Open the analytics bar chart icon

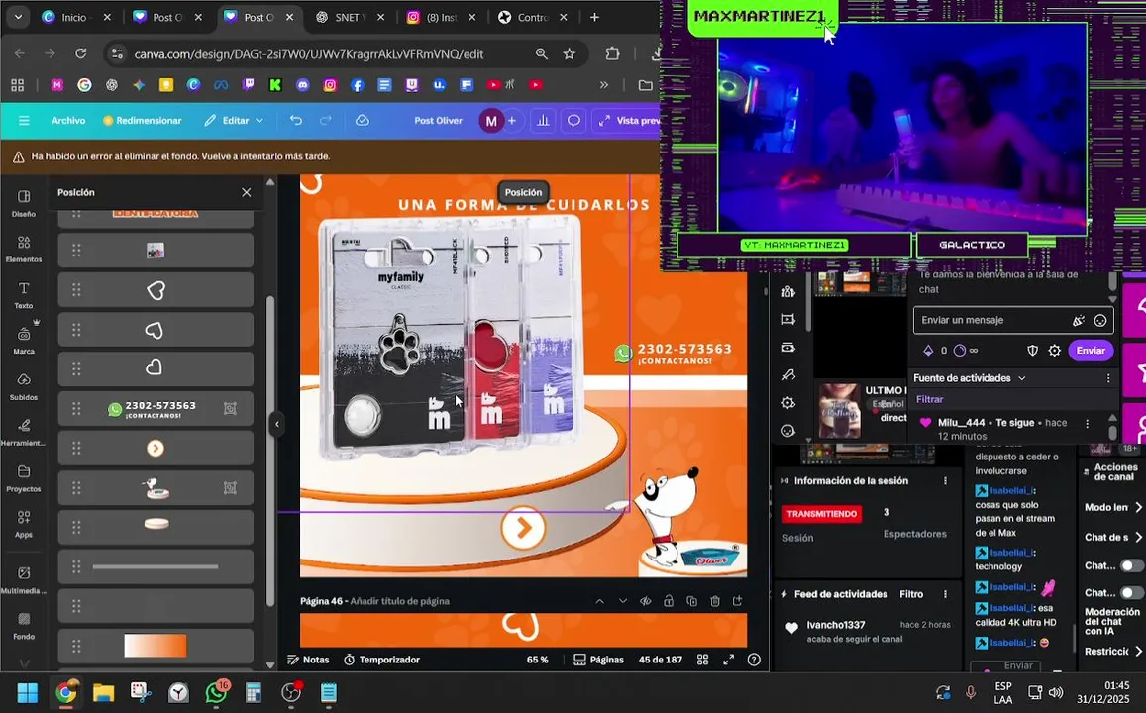[x=543, y=121]
